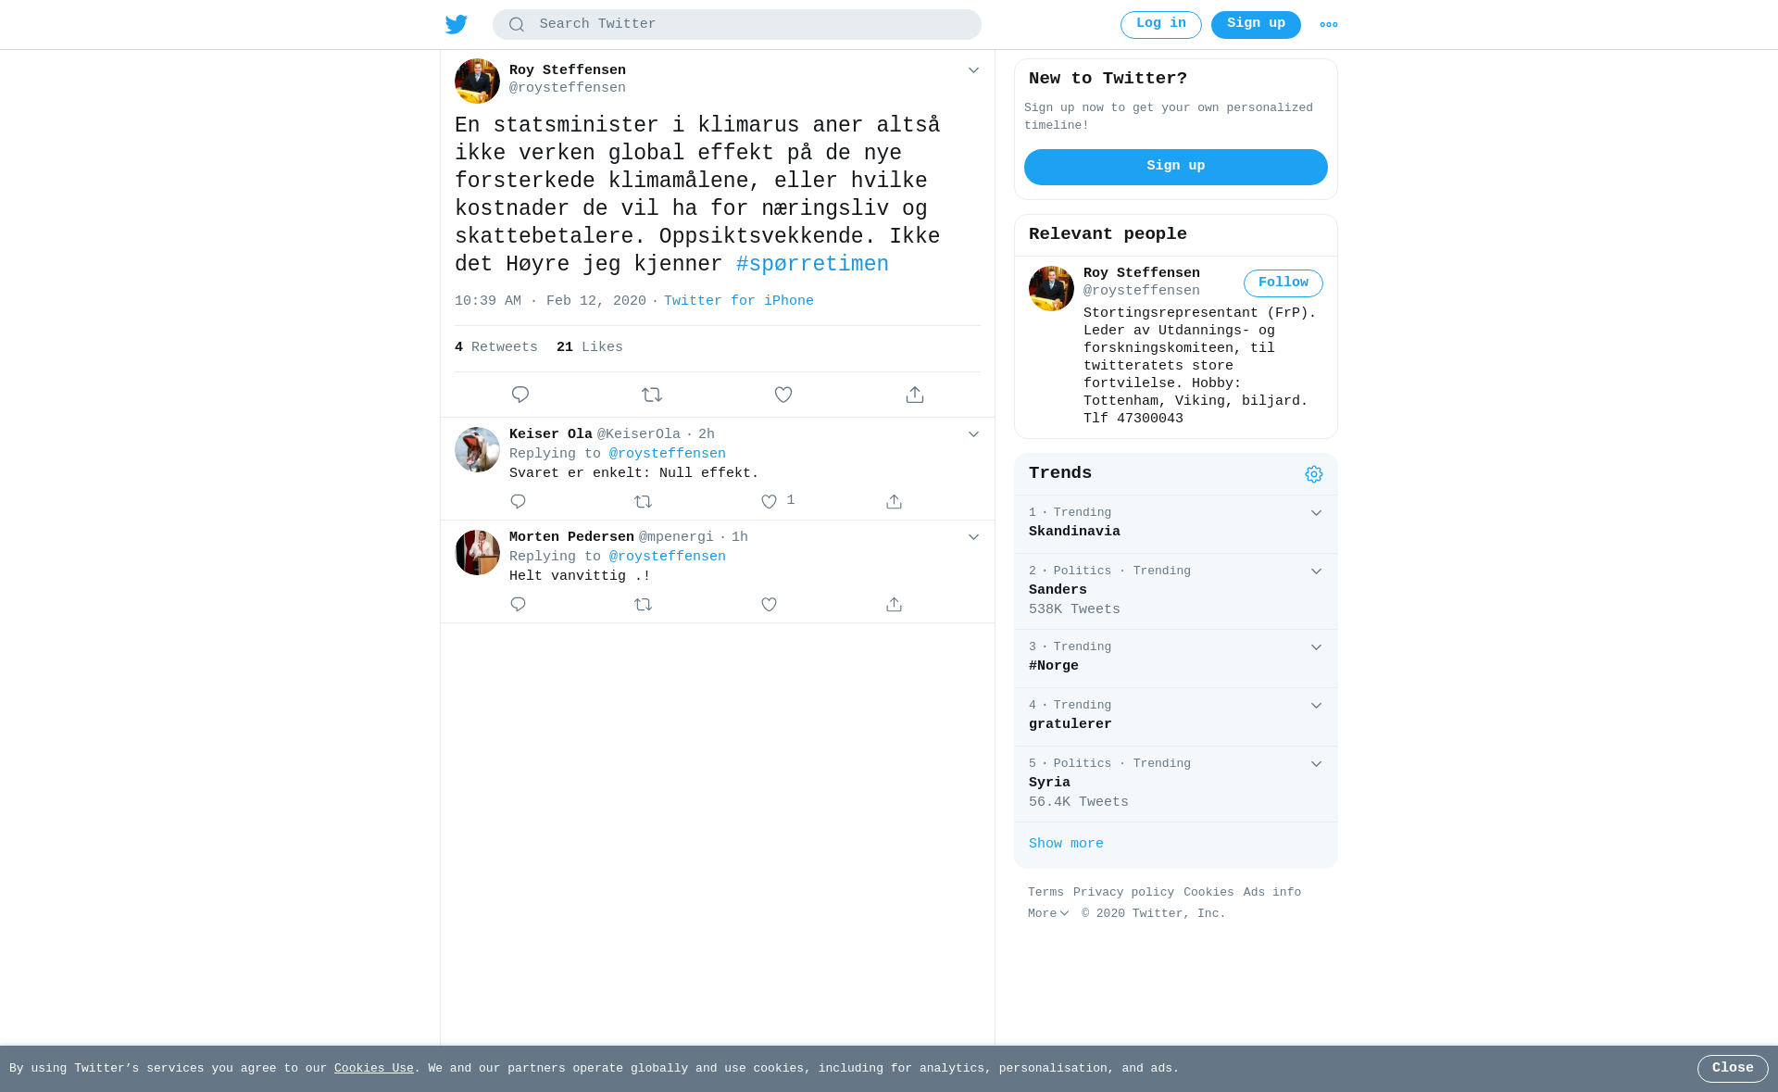Share Morten Pedersen's reply

[x=894, y=604]
